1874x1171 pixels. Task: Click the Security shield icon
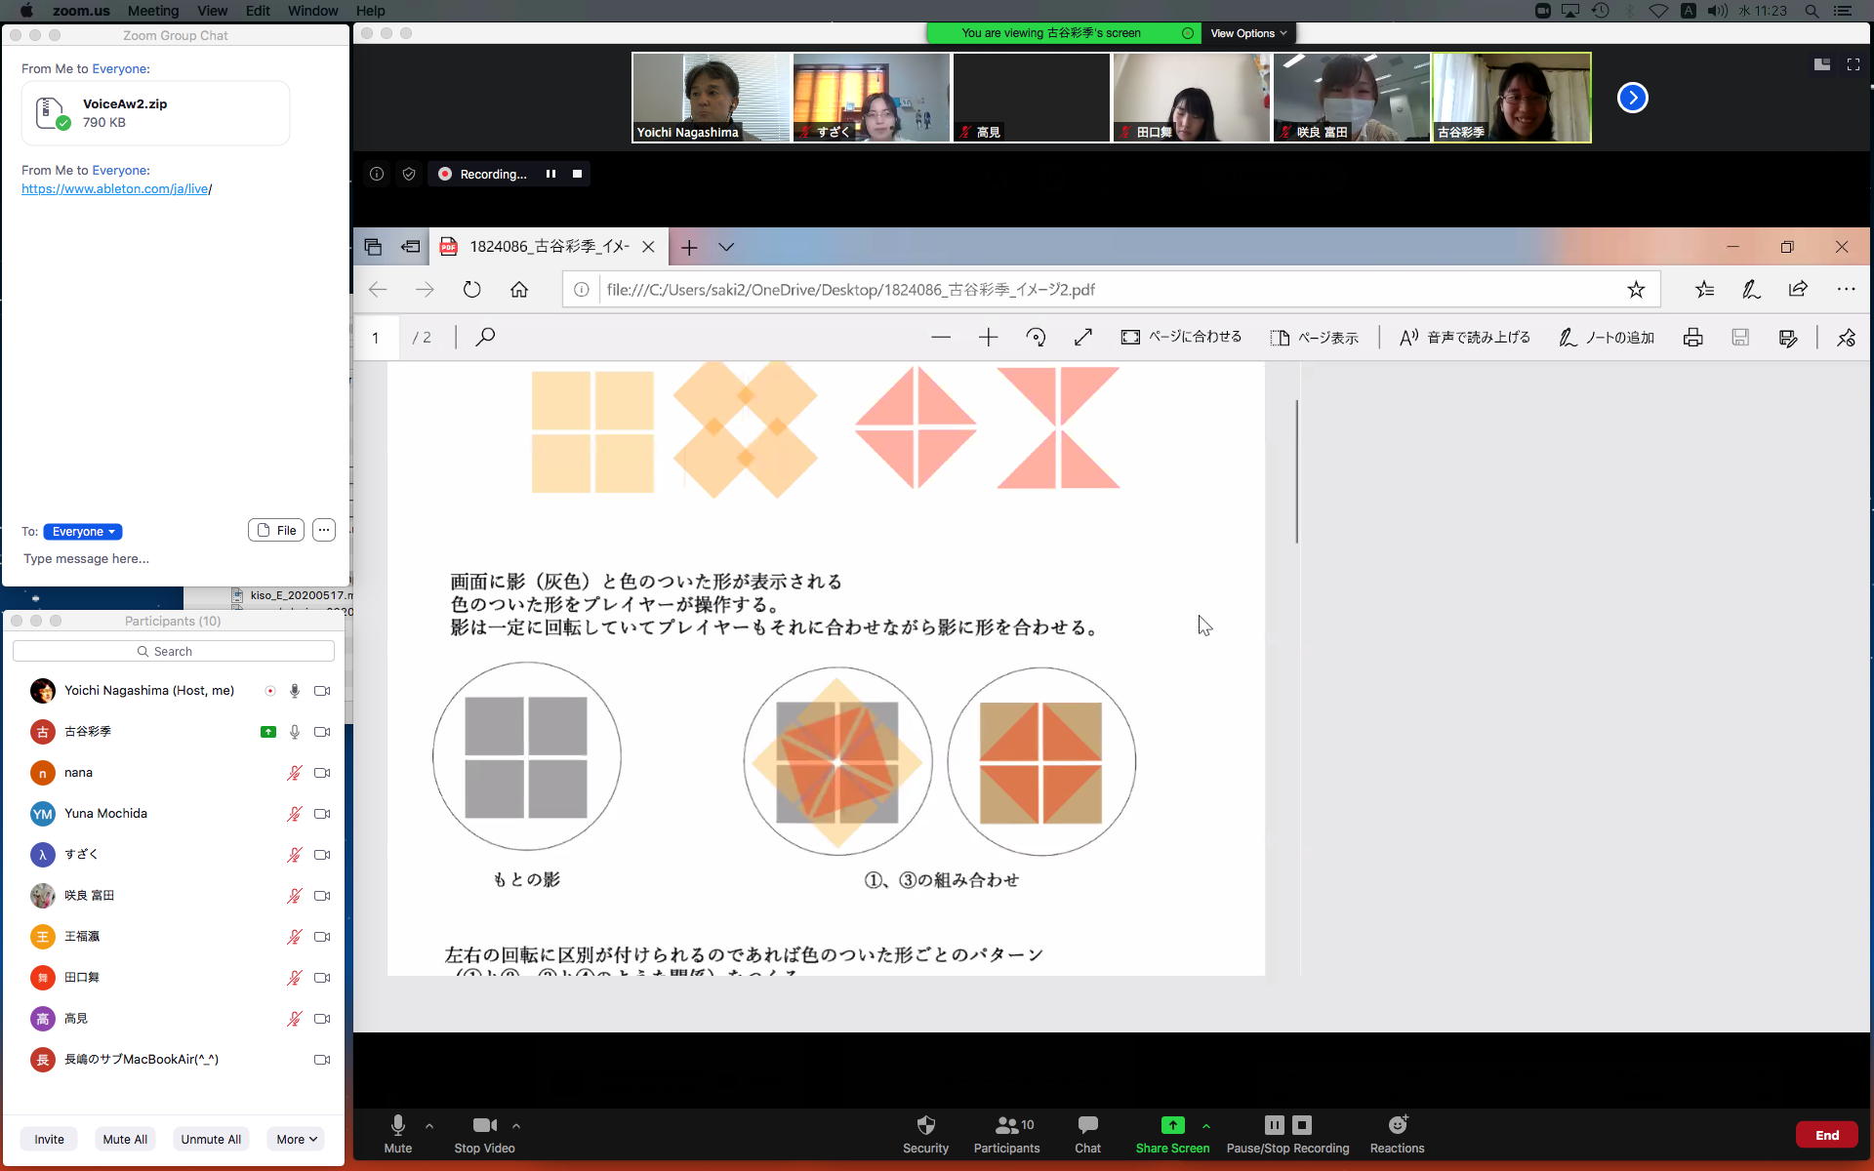click(x=925, y=1125)
